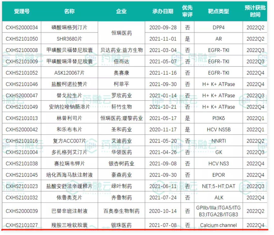Click 甲磺酸瑞泽替尼胶囊 name cell

point(69,61)
